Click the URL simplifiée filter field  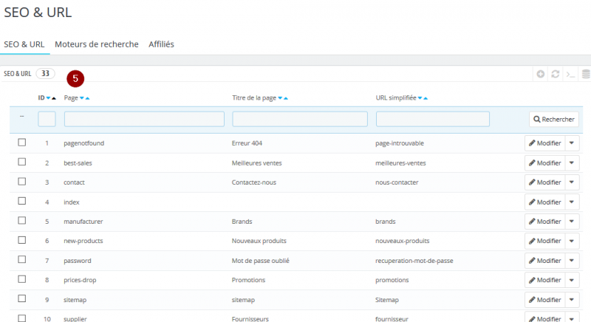tap(433, 119)
